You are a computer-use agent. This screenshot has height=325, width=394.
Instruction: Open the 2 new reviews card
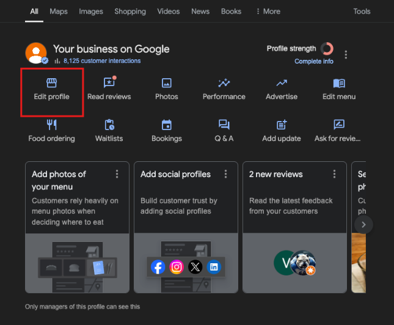coord(295,227)
